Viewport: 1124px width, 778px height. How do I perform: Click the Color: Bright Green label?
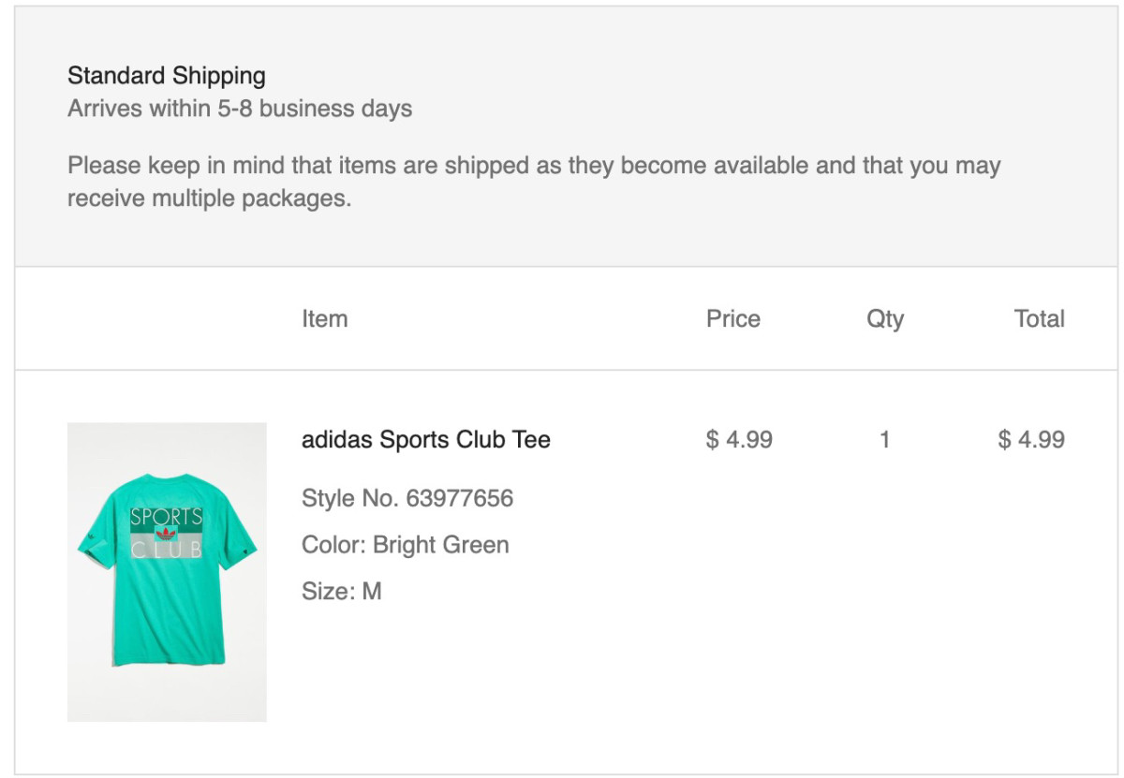coord(405,544)
